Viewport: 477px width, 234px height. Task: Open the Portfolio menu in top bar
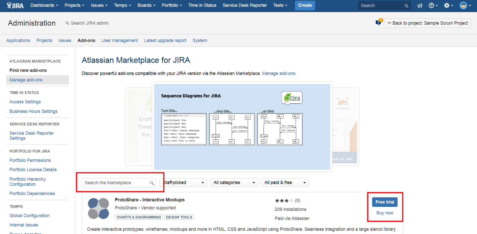coord(172,5)
